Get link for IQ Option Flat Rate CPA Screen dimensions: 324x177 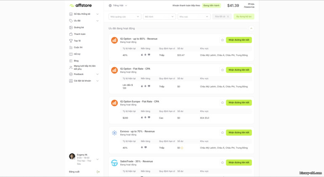(x=239, y=70)
